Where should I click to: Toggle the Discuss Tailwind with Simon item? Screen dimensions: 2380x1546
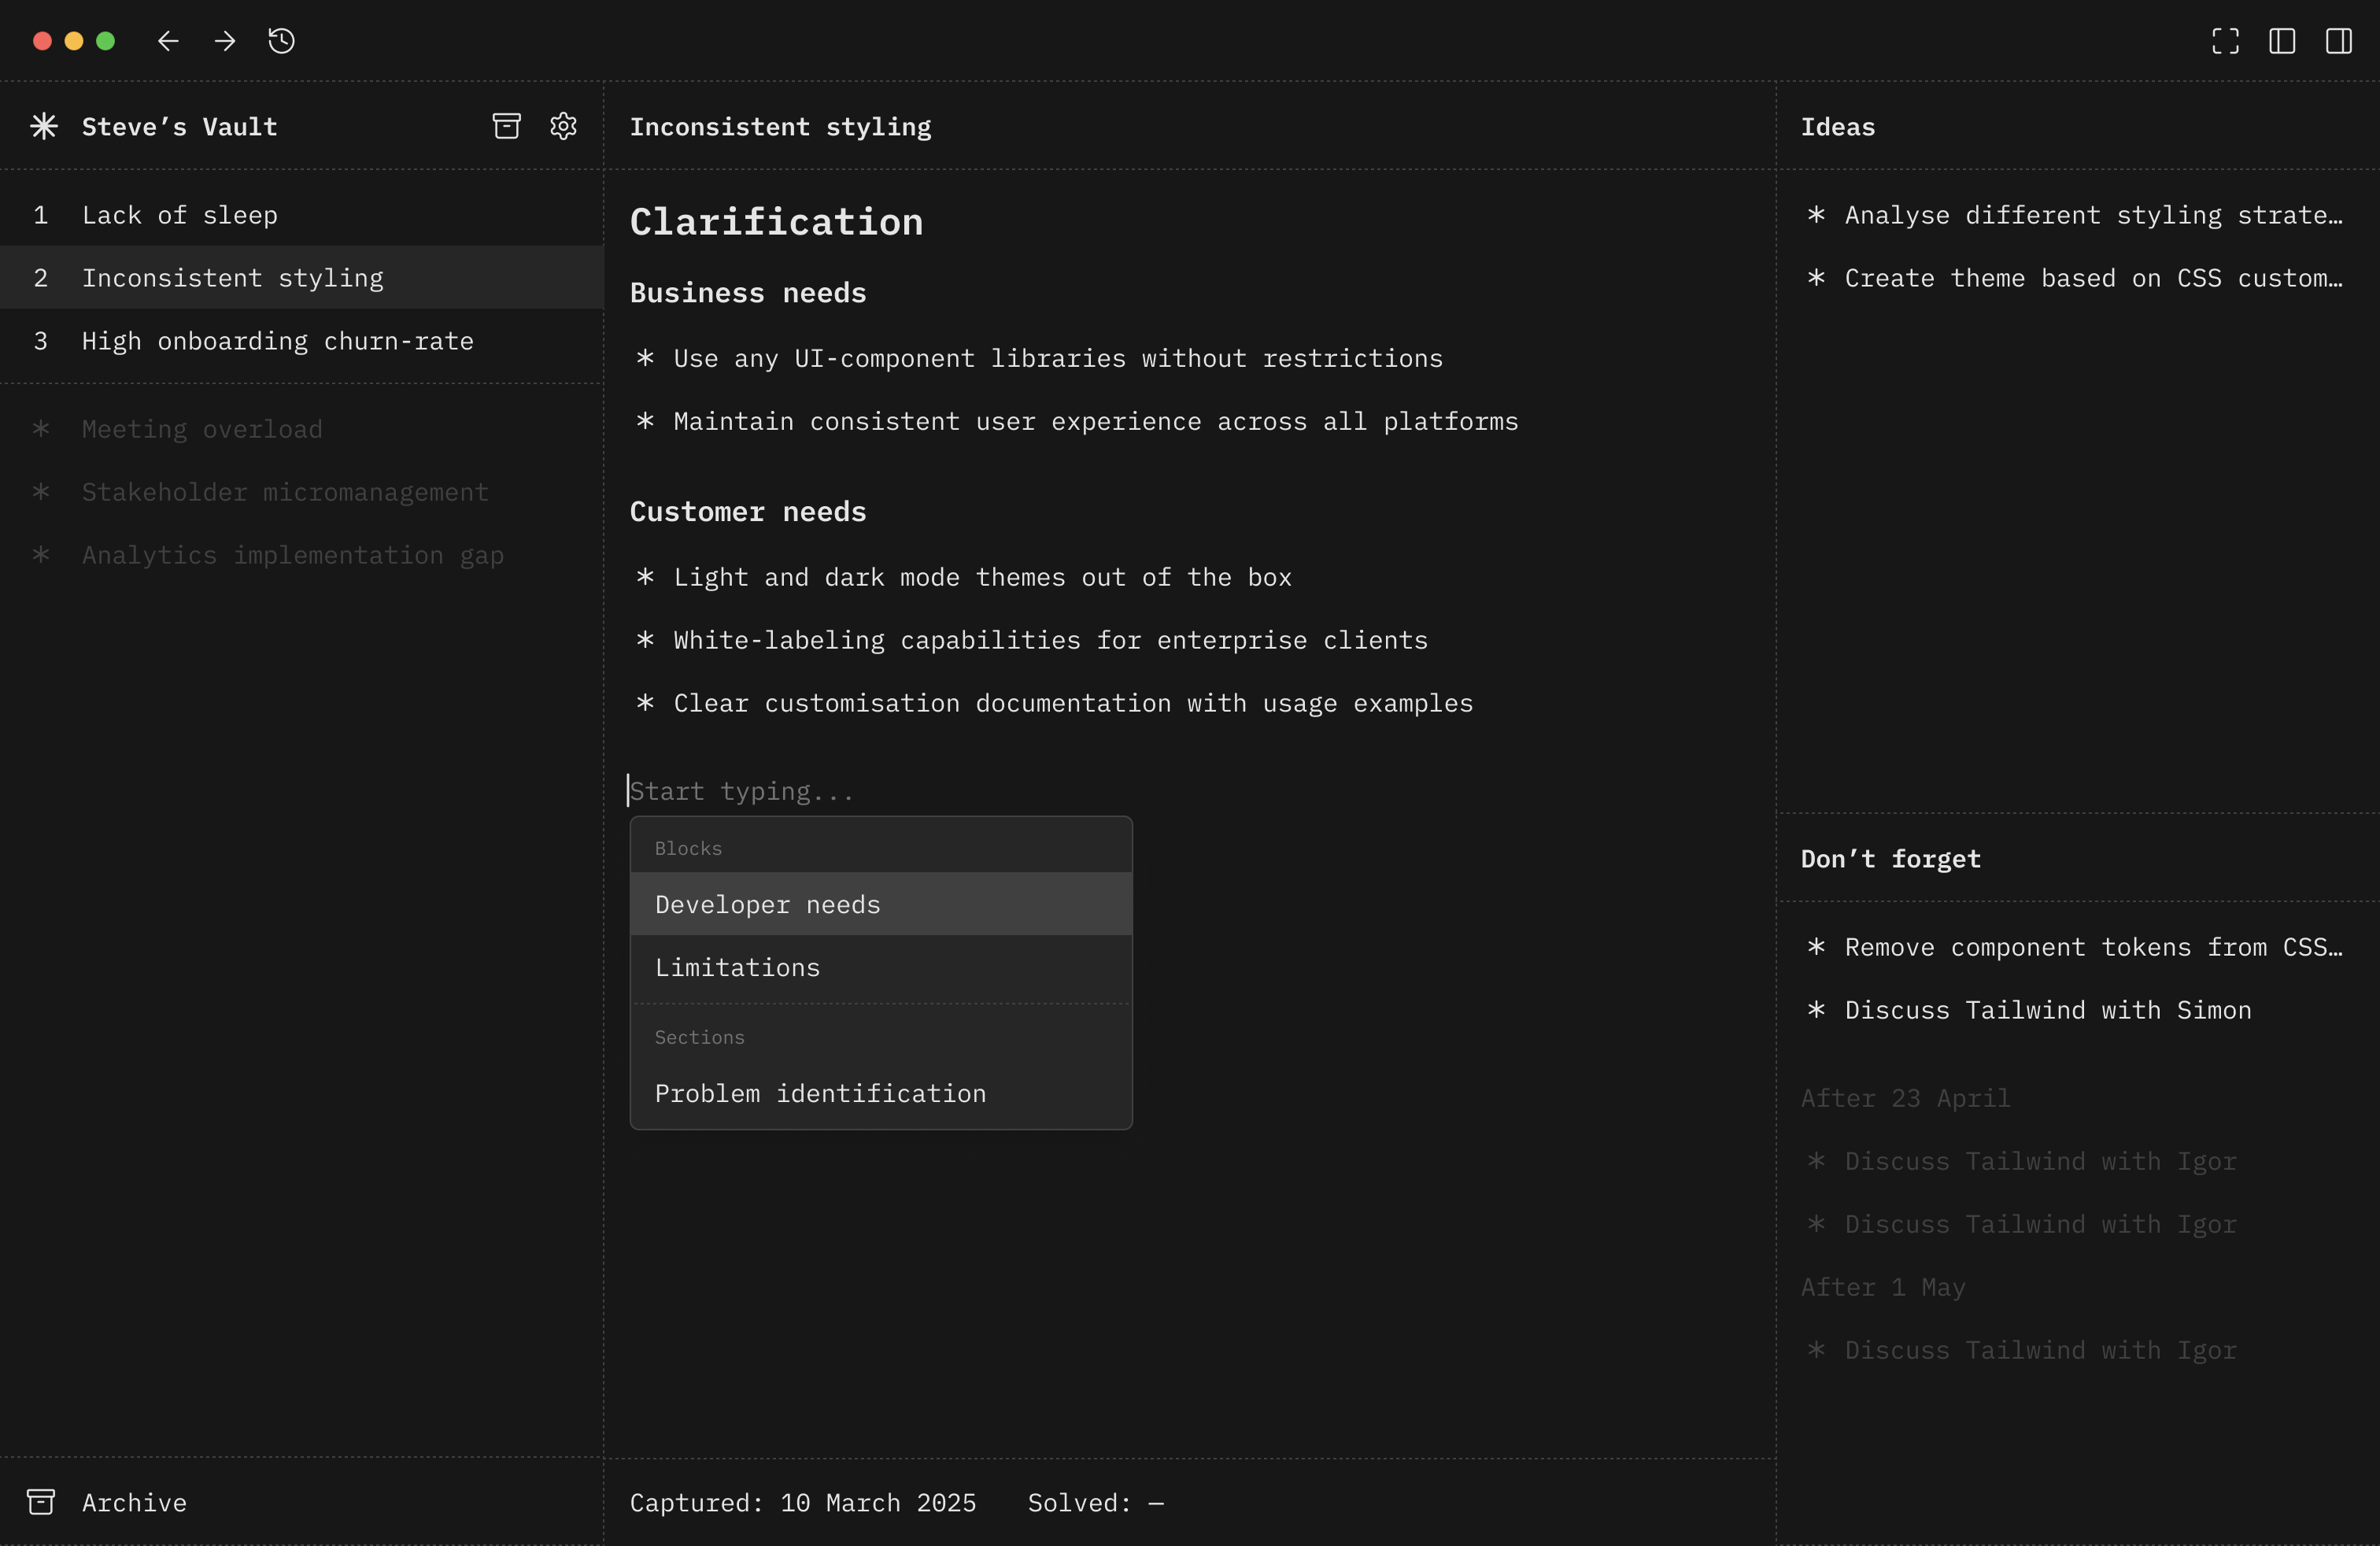coord(2046,1010)
